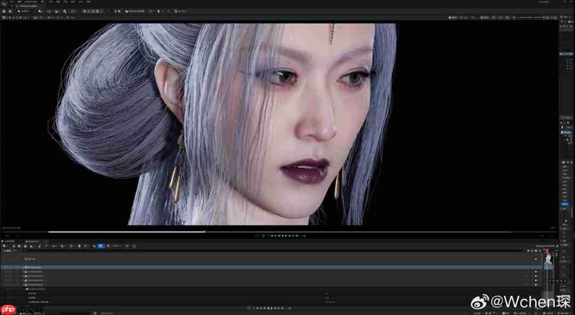Click the Weibo logo watermark
This screenshot has width=575, height=315.
click(480, 302)
